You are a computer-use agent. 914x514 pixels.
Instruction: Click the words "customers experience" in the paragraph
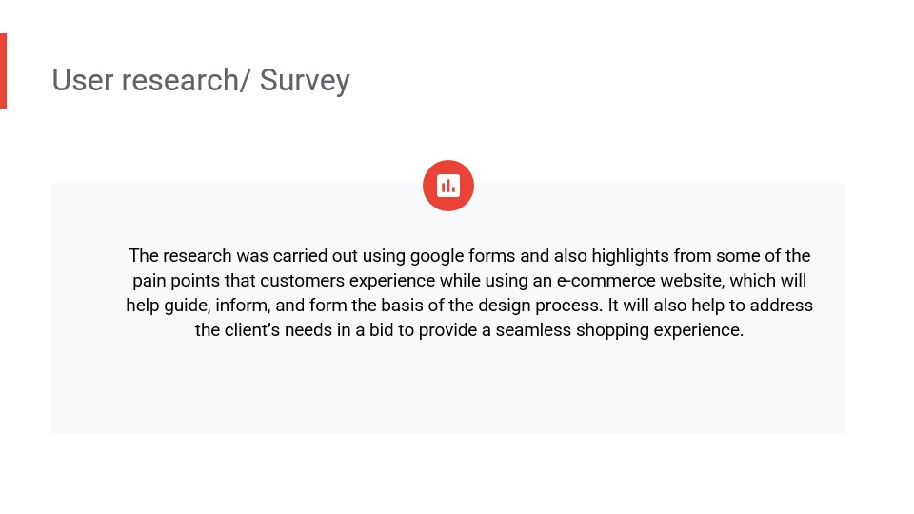[x=342, y=281]
